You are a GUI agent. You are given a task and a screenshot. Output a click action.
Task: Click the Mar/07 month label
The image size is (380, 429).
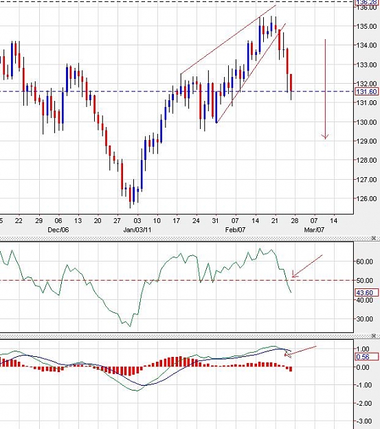click(314, 230)
